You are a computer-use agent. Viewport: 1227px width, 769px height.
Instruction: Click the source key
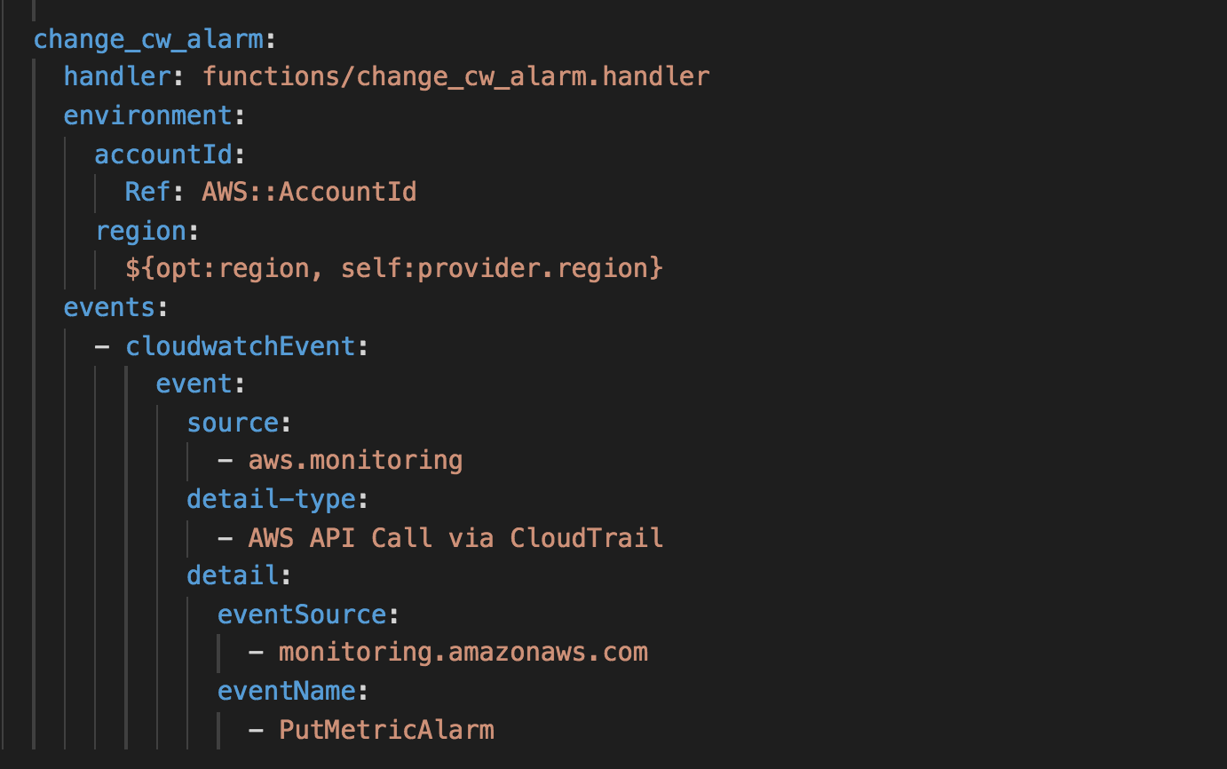pos(233,423)
